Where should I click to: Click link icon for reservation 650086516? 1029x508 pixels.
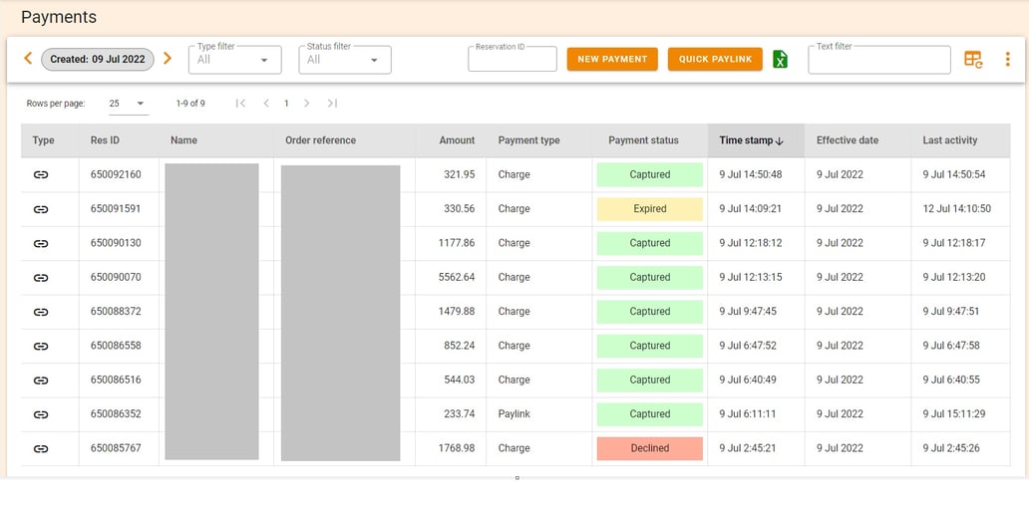click(x=41, y=380)
